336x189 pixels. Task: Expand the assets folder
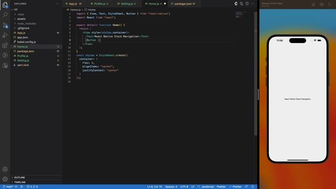pos(21,19)
